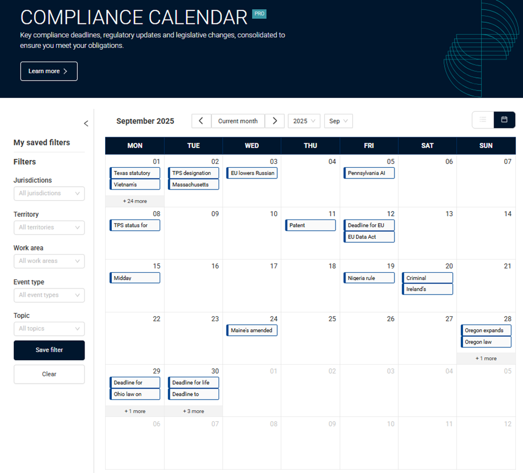This screenshot has height=473, width=523.
Task: Click the Learn more button
Action: coord(49,71)
